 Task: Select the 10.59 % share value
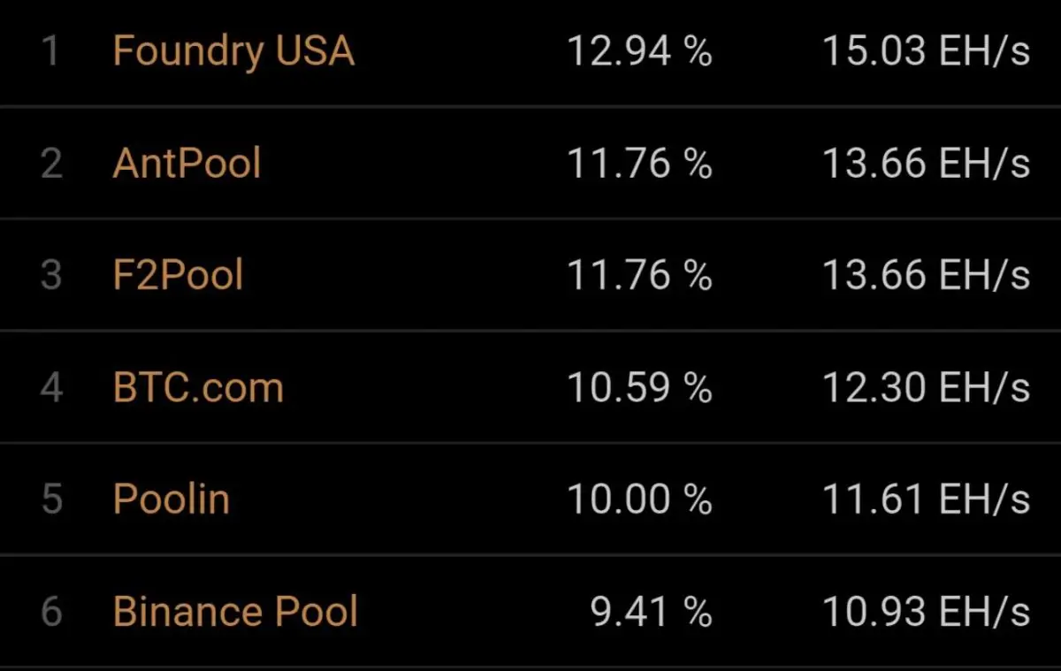coord(639,387)
